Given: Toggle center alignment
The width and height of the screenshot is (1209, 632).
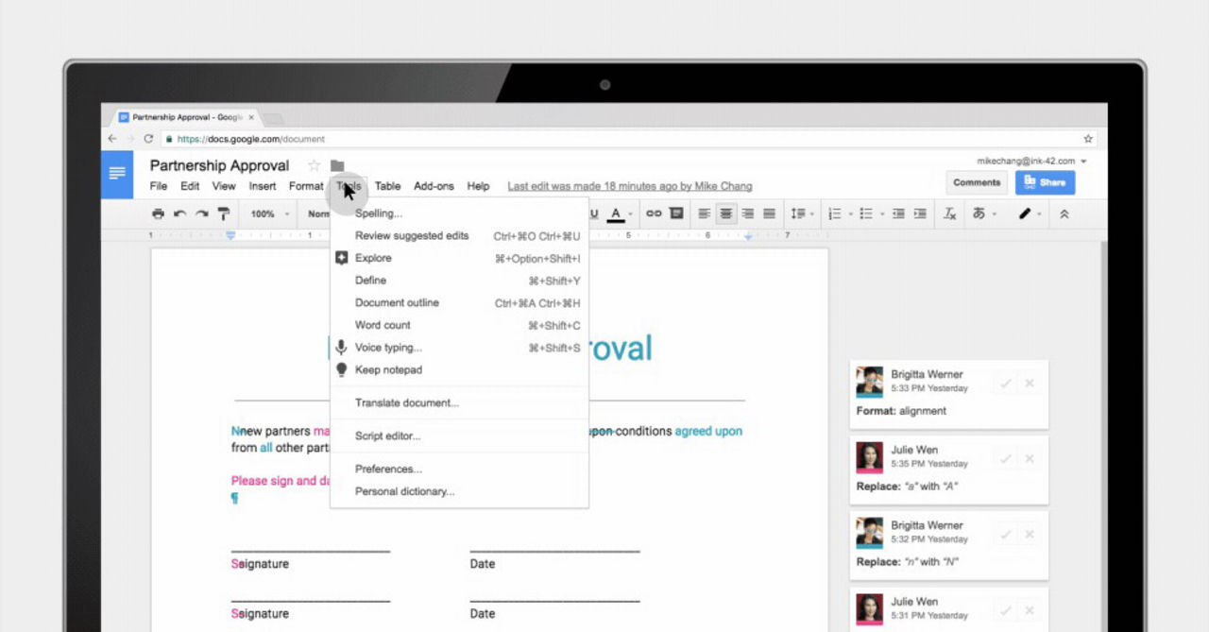Looking at the screenshot, I should tap(724, 214).
